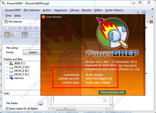The width and height of the screenshot is (156, 113).
Task: Visit the www.powergrep.com link
Action: (112, 92)
